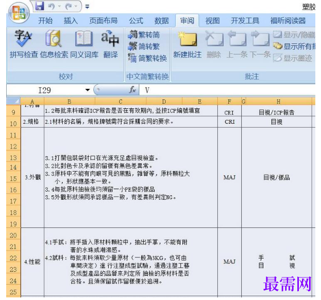This screenshot has height=300, width=321.
Task: Select all cells via corner button
Action: (13, 101)
